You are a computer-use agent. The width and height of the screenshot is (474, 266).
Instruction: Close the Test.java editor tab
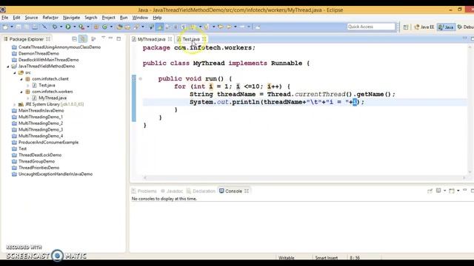pos(204,39)
